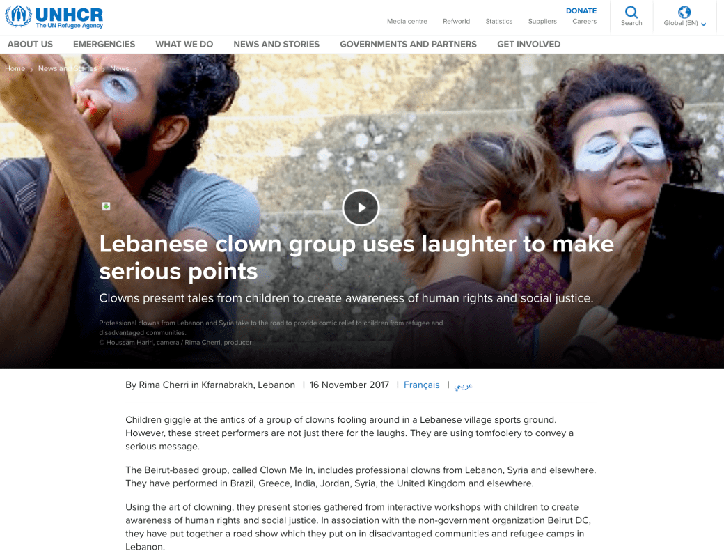Switch article to Arabic version

click(x=463, y=385)
